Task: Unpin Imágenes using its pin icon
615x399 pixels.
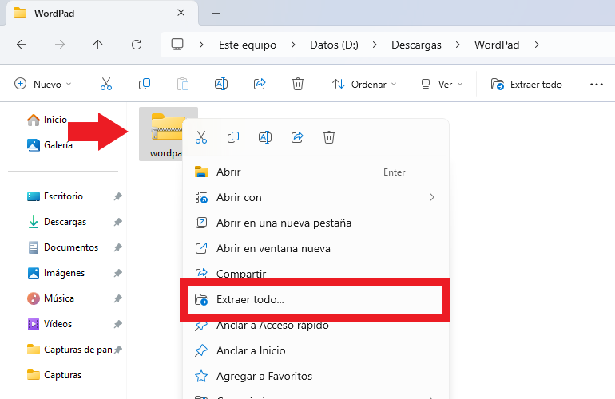Action: (x=117, y=273)
